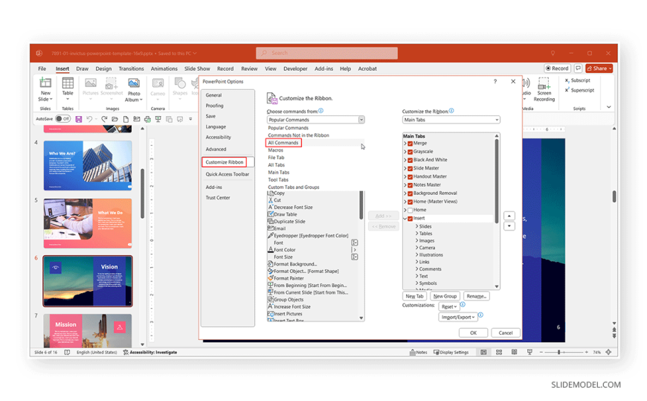Switch to Slide Sorter view icon
The width and height of the screenshot is (647, 401).
point(499,352)
